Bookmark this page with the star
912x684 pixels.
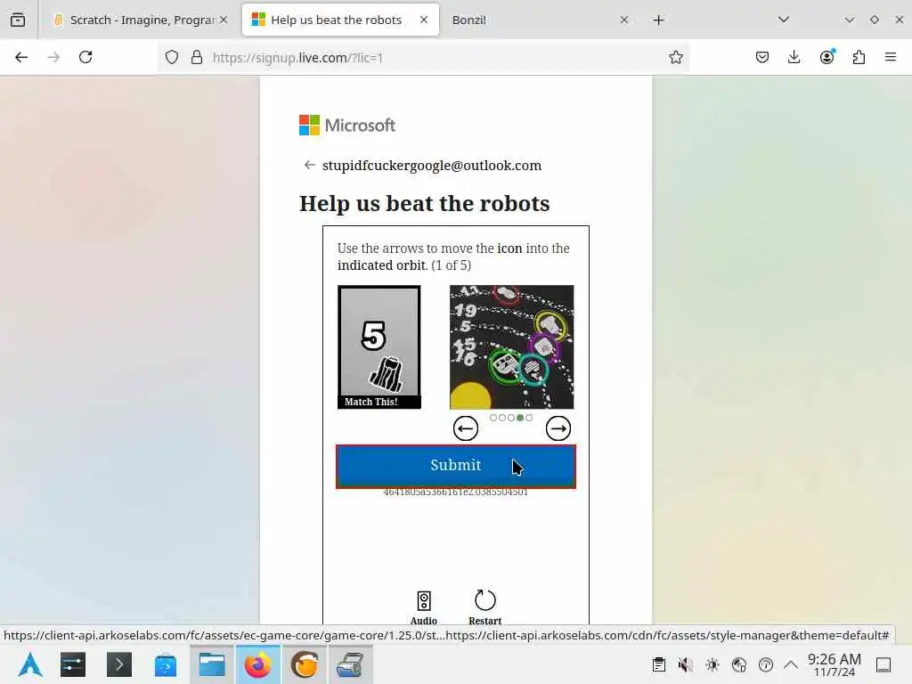coord(675,57)
